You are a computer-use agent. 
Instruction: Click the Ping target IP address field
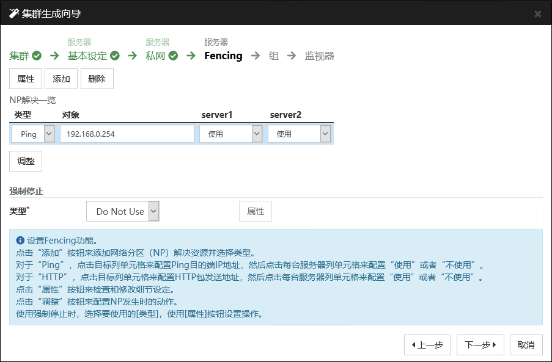coord(127,134)
